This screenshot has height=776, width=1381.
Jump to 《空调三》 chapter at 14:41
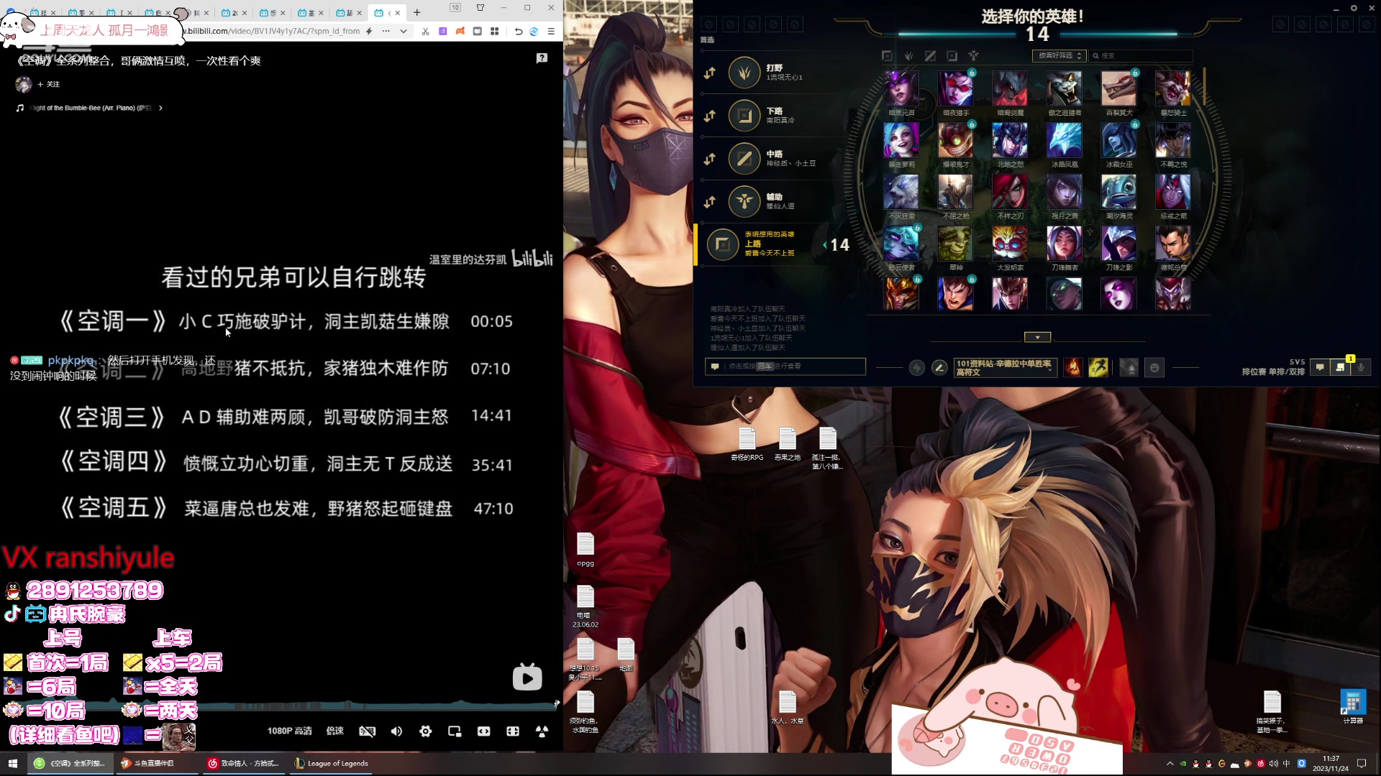[x=286, y=417]
